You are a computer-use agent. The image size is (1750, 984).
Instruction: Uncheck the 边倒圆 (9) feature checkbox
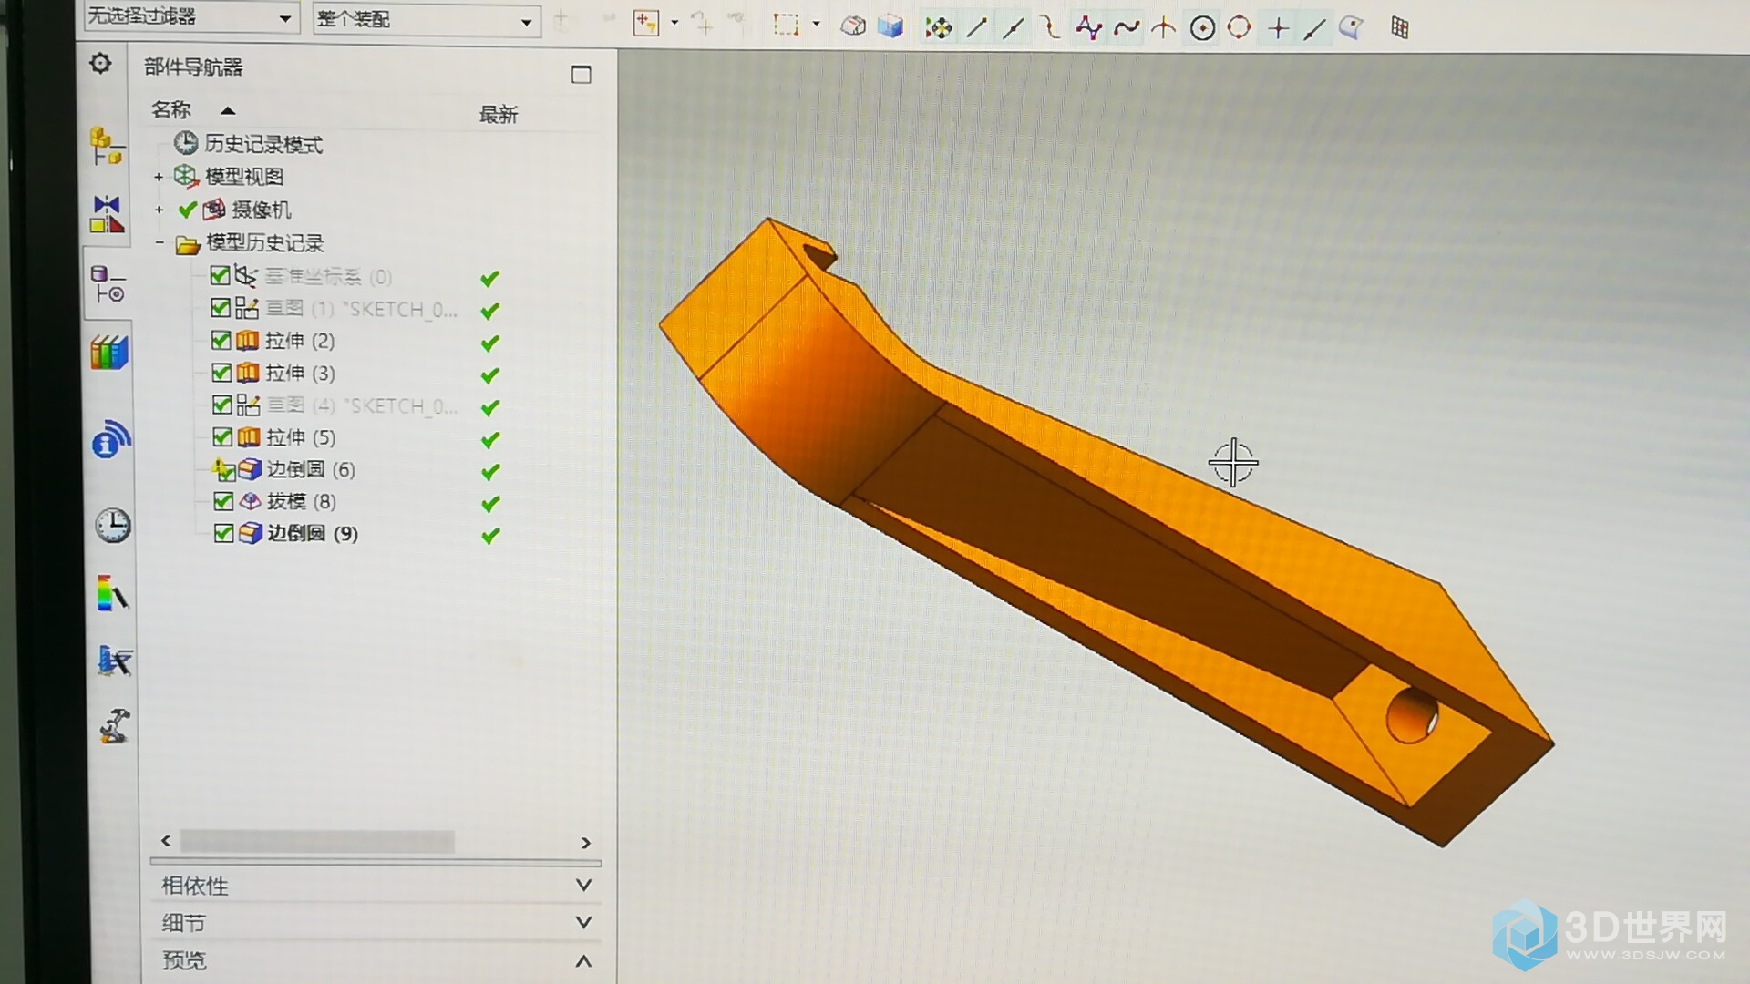click(223, 533)
